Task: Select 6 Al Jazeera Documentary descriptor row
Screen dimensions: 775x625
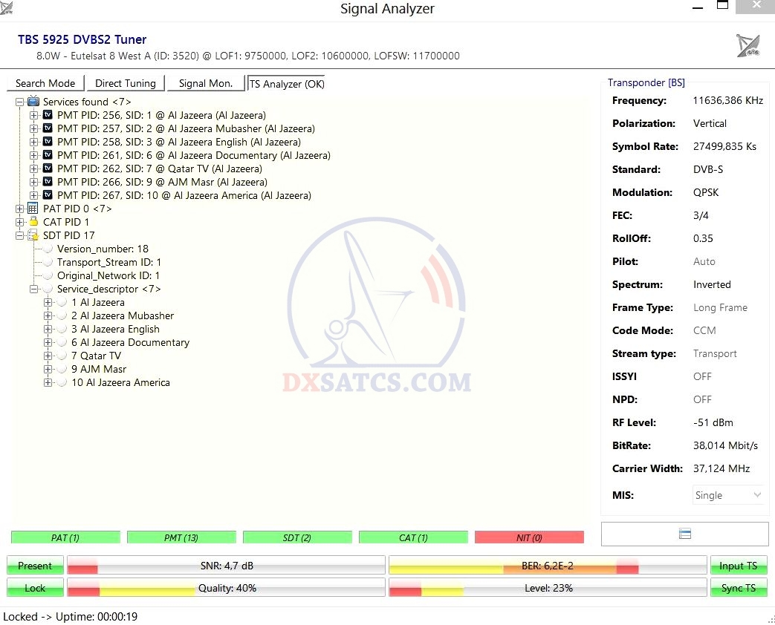Action: pos(130,342)
